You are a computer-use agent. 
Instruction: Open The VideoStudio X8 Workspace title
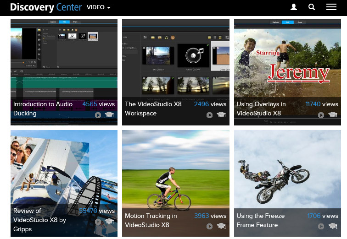[153, 109]
